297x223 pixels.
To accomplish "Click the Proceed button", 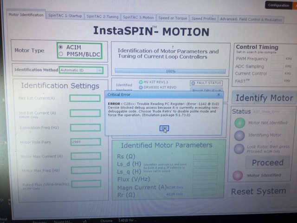I will click(x=268, y=163).
